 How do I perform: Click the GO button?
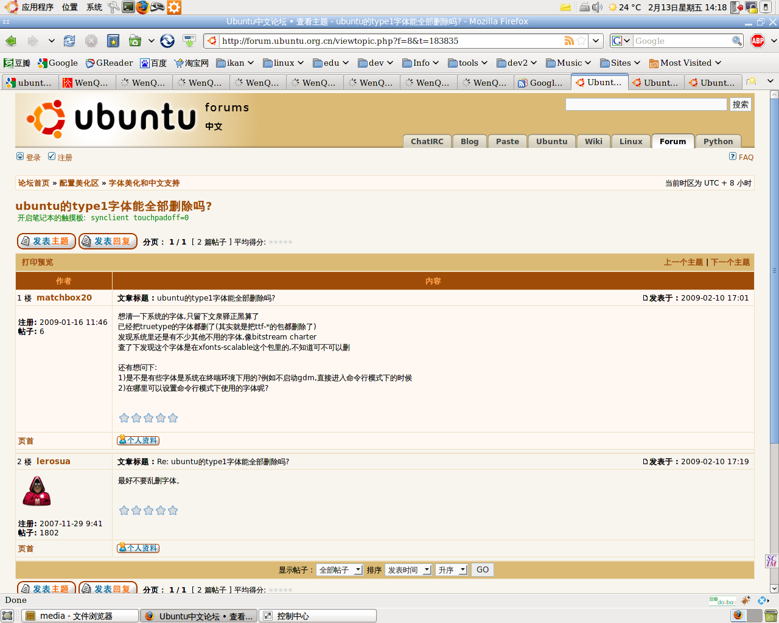click(x=483, y=570)
